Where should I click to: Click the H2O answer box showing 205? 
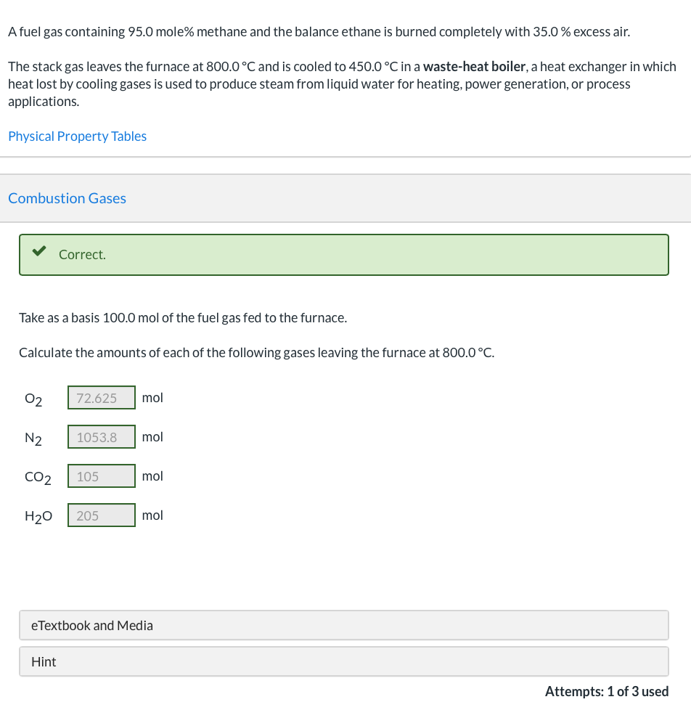tap(102, 515)
